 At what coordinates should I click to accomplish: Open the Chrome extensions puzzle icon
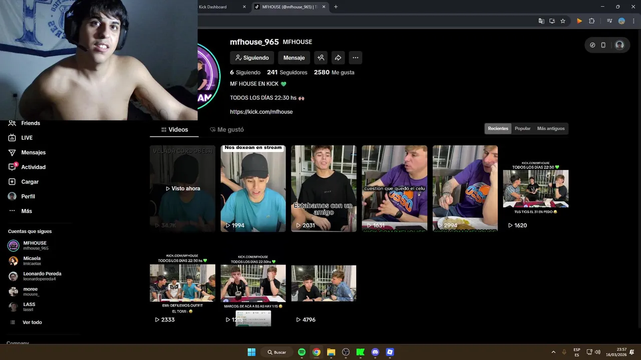[591, 21]
